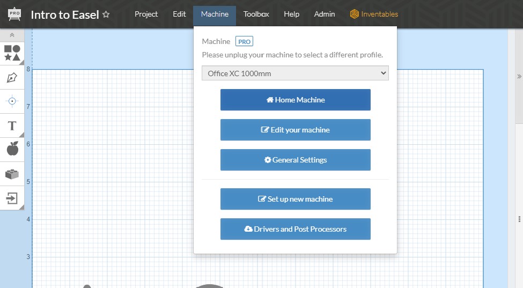Click the Home Machine button

(295, 100)
